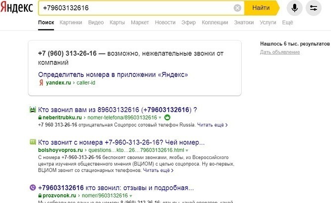331x203 pixels.
Task: Click the caller-id path link
Action: 86,82
